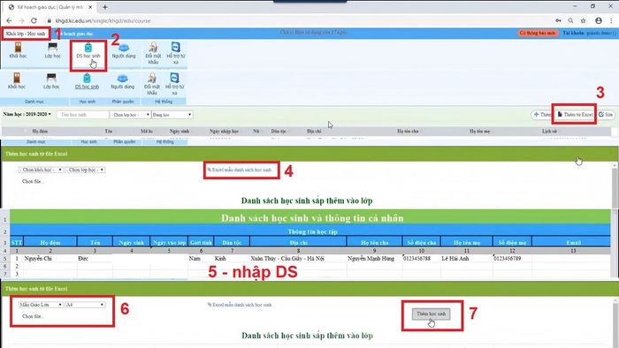619x348 pixels.
Task: Expand the Năm học 2019-2020 dropdown
Action: click(x=27, y=114)
